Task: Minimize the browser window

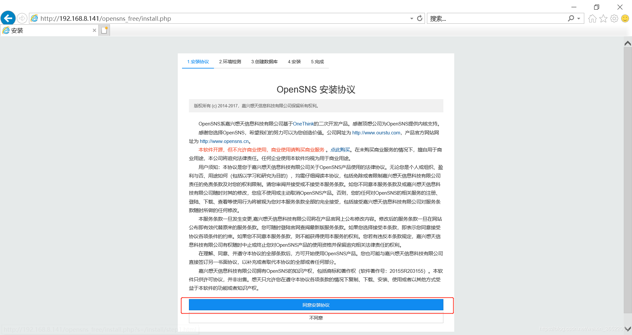Action: coord(574,7)
